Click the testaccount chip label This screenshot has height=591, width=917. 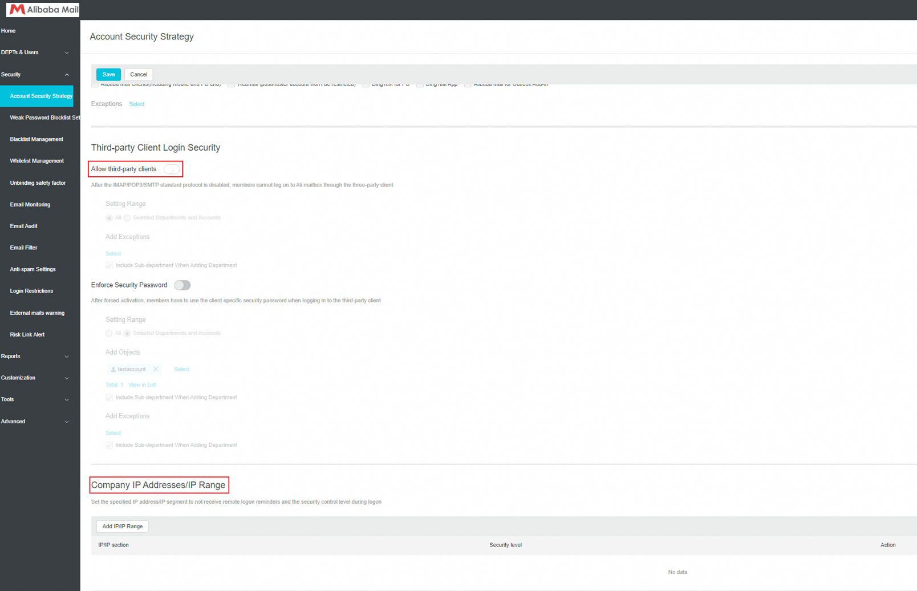132,370
